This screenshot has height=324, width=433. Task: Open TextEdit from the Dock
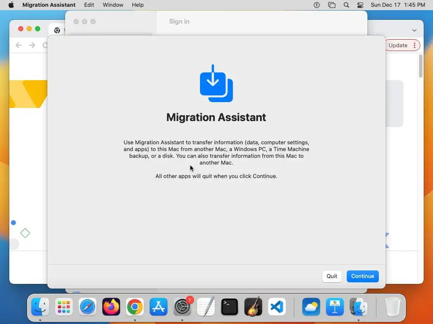pyautogui.click(x=206, y=307)
